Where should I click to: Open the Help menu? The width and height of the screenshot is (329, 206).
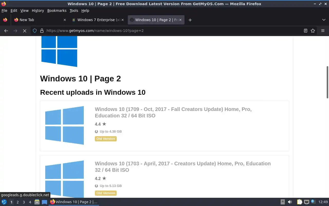click(x=85, y=11)
